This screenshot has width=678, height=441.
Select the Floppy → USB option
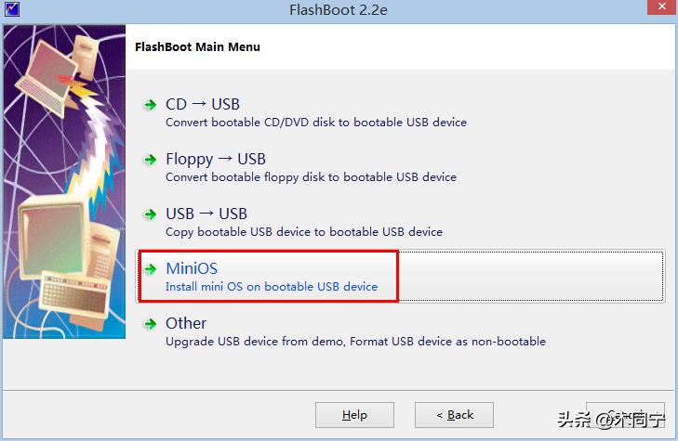216,160
